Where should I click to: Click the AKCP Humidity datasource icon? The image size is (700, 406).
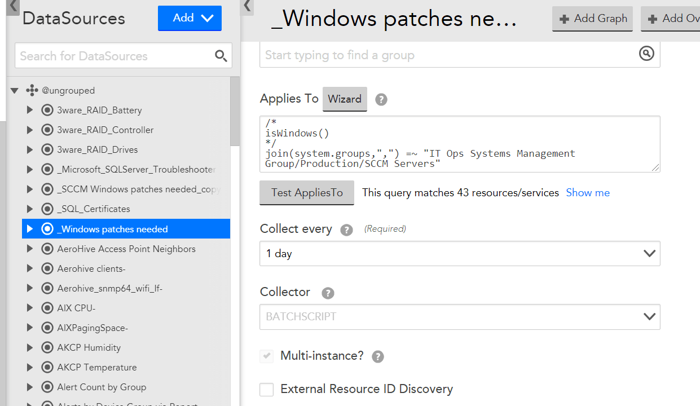point(47,347)
